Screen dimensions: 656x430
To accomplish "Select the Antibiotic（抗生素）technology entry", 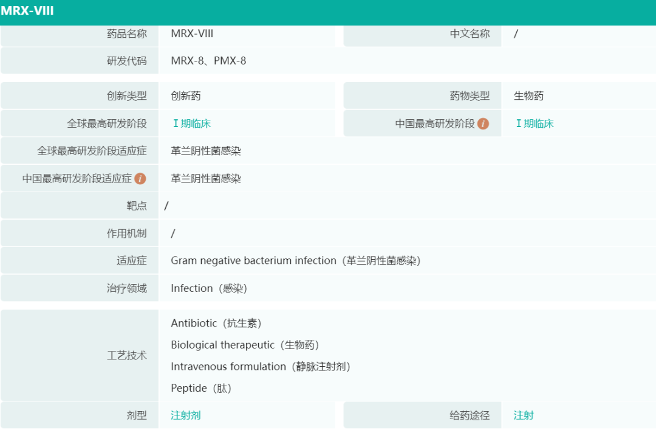I will pyautogui.click(x=216, y=324).
